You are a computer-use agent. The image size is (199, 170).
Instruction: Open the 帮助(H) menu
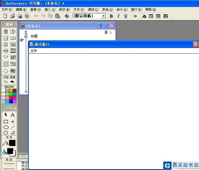coord(151,10)
